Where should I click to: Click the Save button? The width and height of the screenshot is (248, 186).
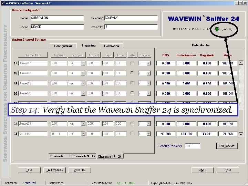(29, 170)
